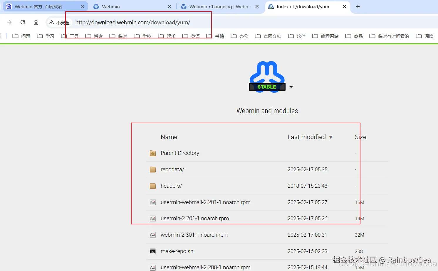Screen dimensions: 438x271
Task: Click the 32M size of webmin-2.301-1
Action: tap(360, 235)
